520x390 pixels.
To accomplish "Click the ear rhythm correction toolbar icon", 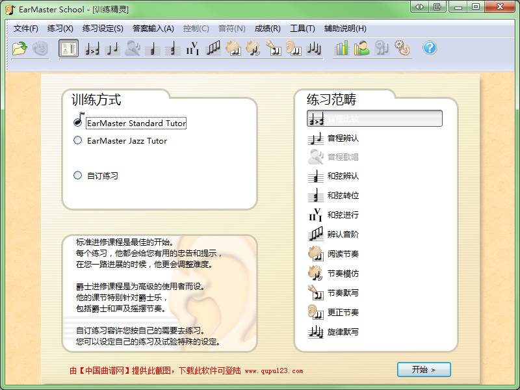I will pos(294,48).
